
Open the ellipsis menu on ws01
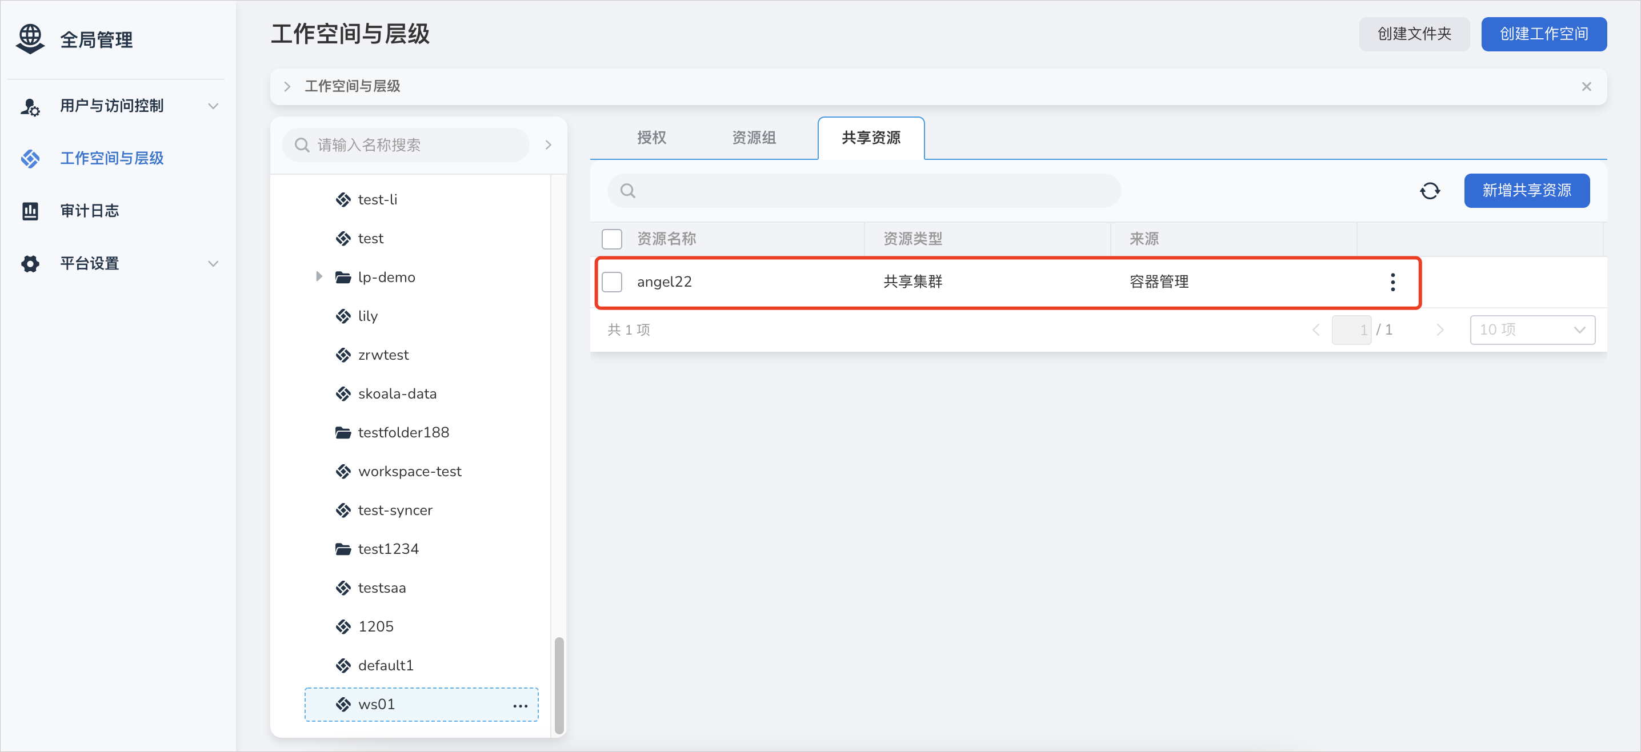[521, 706]
